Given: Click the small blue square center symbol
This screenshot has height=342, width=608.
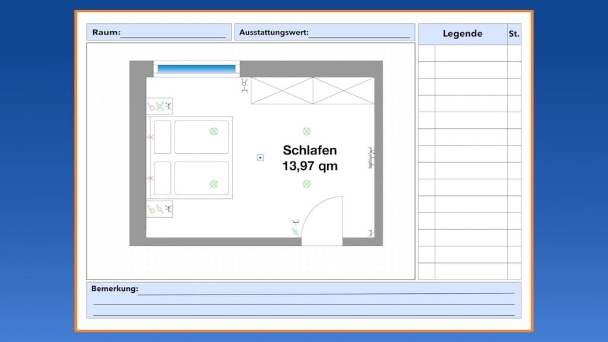Looking at the screenshot, I should (x=260, y=157).
